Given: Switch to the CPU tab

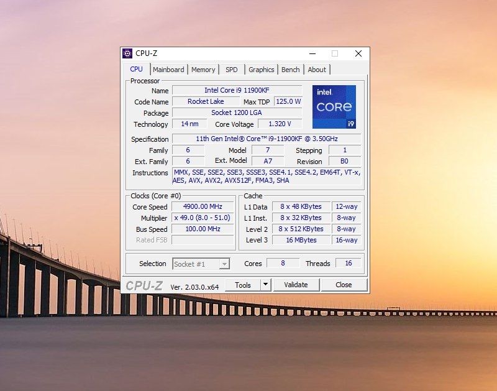Looking at the screenshot, I should (136, 69).
